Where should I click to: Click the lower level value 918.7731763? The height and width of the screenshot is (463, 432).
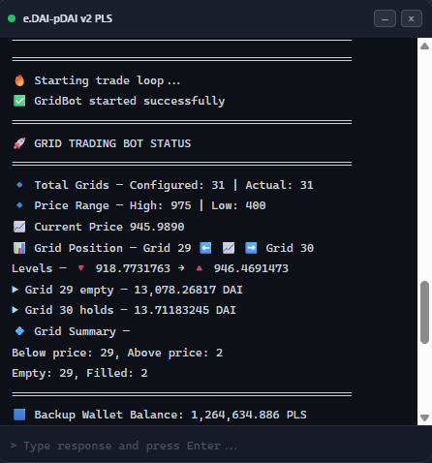pyautogui.click(x=133, y=268)
